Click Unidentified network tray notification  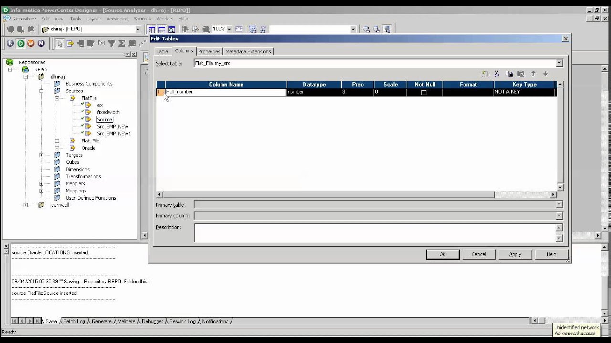pyautogui.click(x=576, y=330)
